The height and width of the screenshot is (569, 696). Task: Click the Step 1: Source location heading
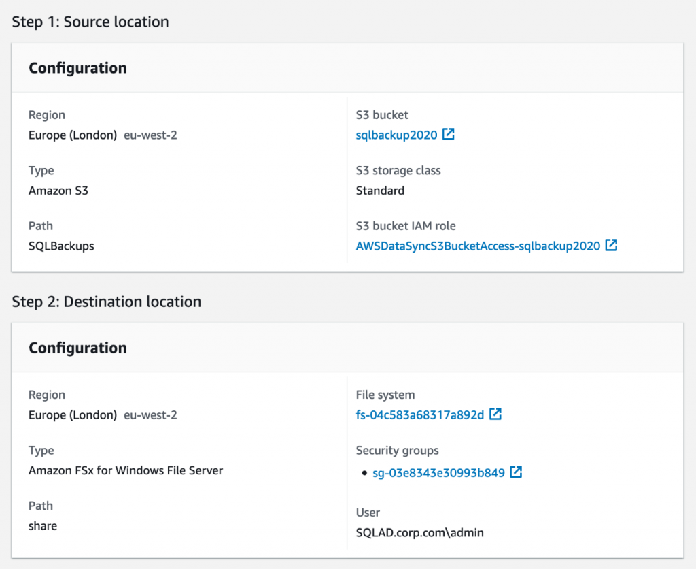pyautogui.click(x=90, y=22)
